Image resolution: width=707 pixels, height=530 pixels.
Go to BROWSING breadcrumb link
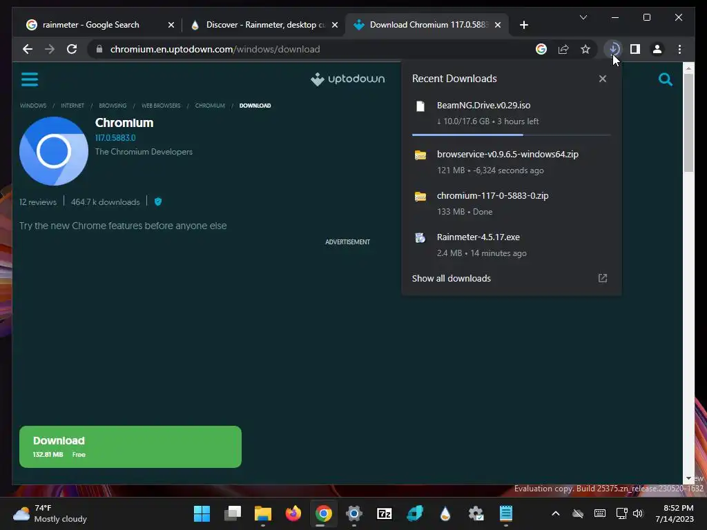(113, 106)
